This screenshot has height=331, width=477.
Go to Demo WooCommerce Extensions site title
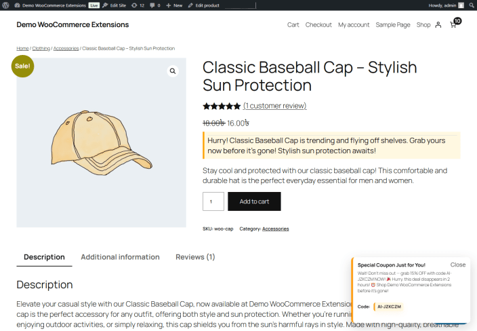pyautogui.click(x=72, y=24)
